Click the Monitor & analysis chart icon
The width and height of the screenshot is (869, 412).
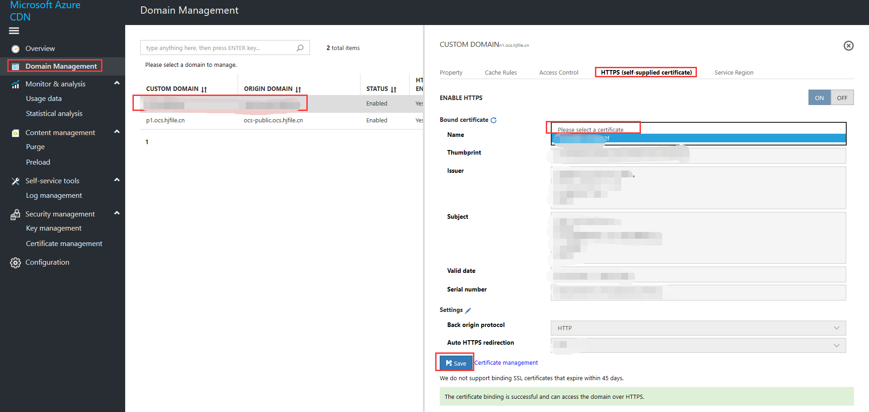[x=15, y=84]
